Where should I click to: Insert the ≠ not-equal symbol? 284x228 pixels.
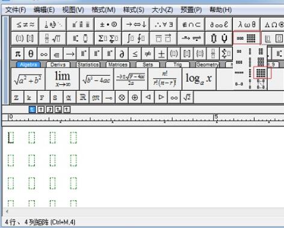pyautogui.click(x=148, y=54)
